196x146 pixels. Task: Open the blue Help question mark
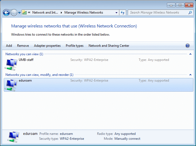point(188,46)
